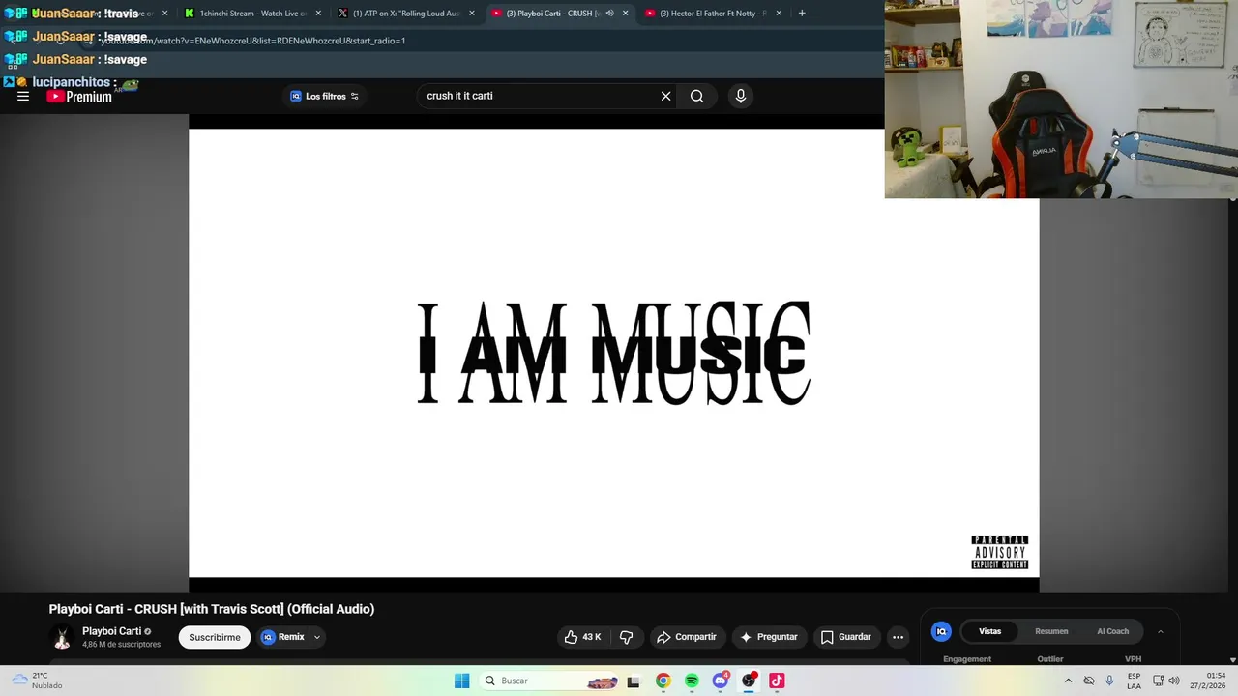Open the three-dot more actions menu
Image resolution: width=1238 pixels, height=696 pixels.
898,637
